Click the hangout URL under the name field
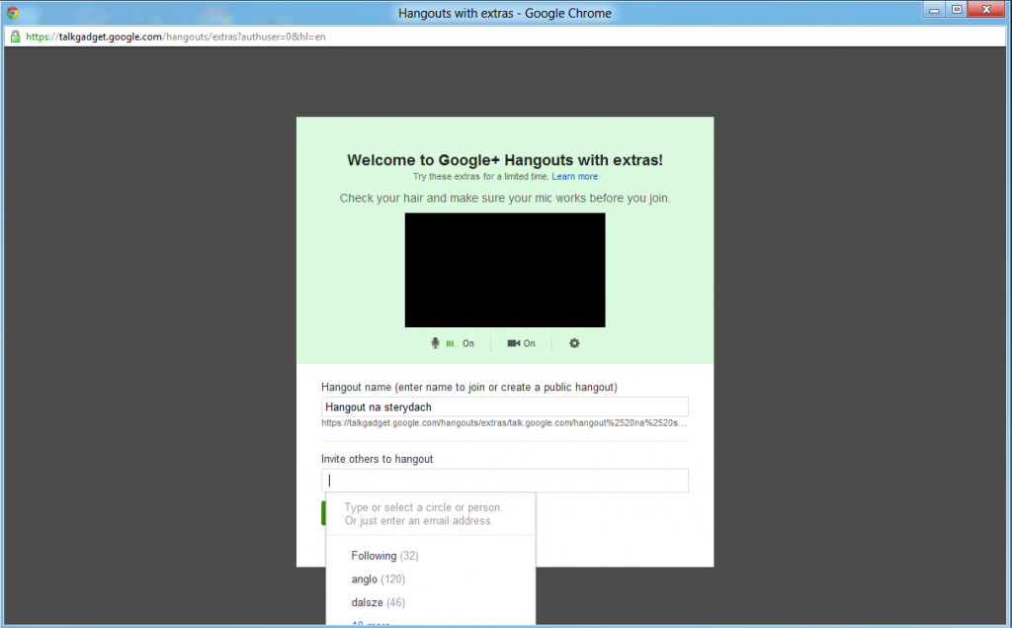 pyautogui.click(x=504, y=422)
